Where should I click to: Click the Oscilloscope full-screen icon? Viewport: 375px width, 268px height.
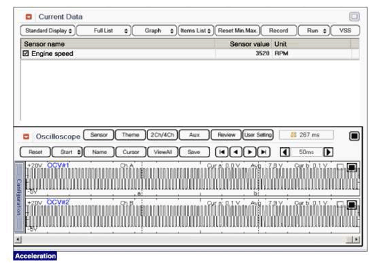tap(354, 136)
